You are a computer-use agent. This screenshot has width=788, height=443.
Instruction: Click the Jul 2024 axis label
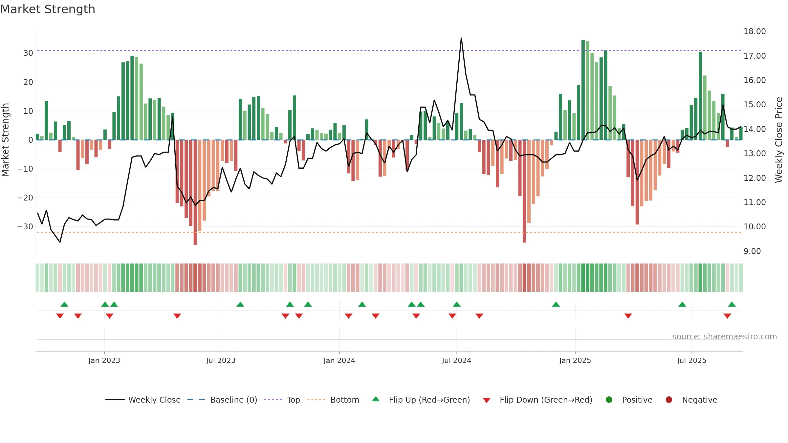456,361
